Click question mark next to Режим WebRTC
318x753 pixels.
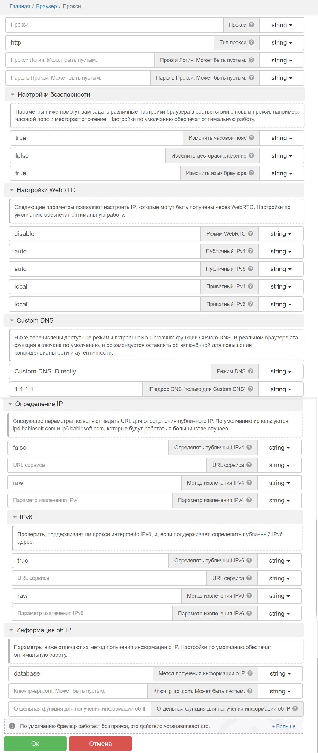(251, 233)
